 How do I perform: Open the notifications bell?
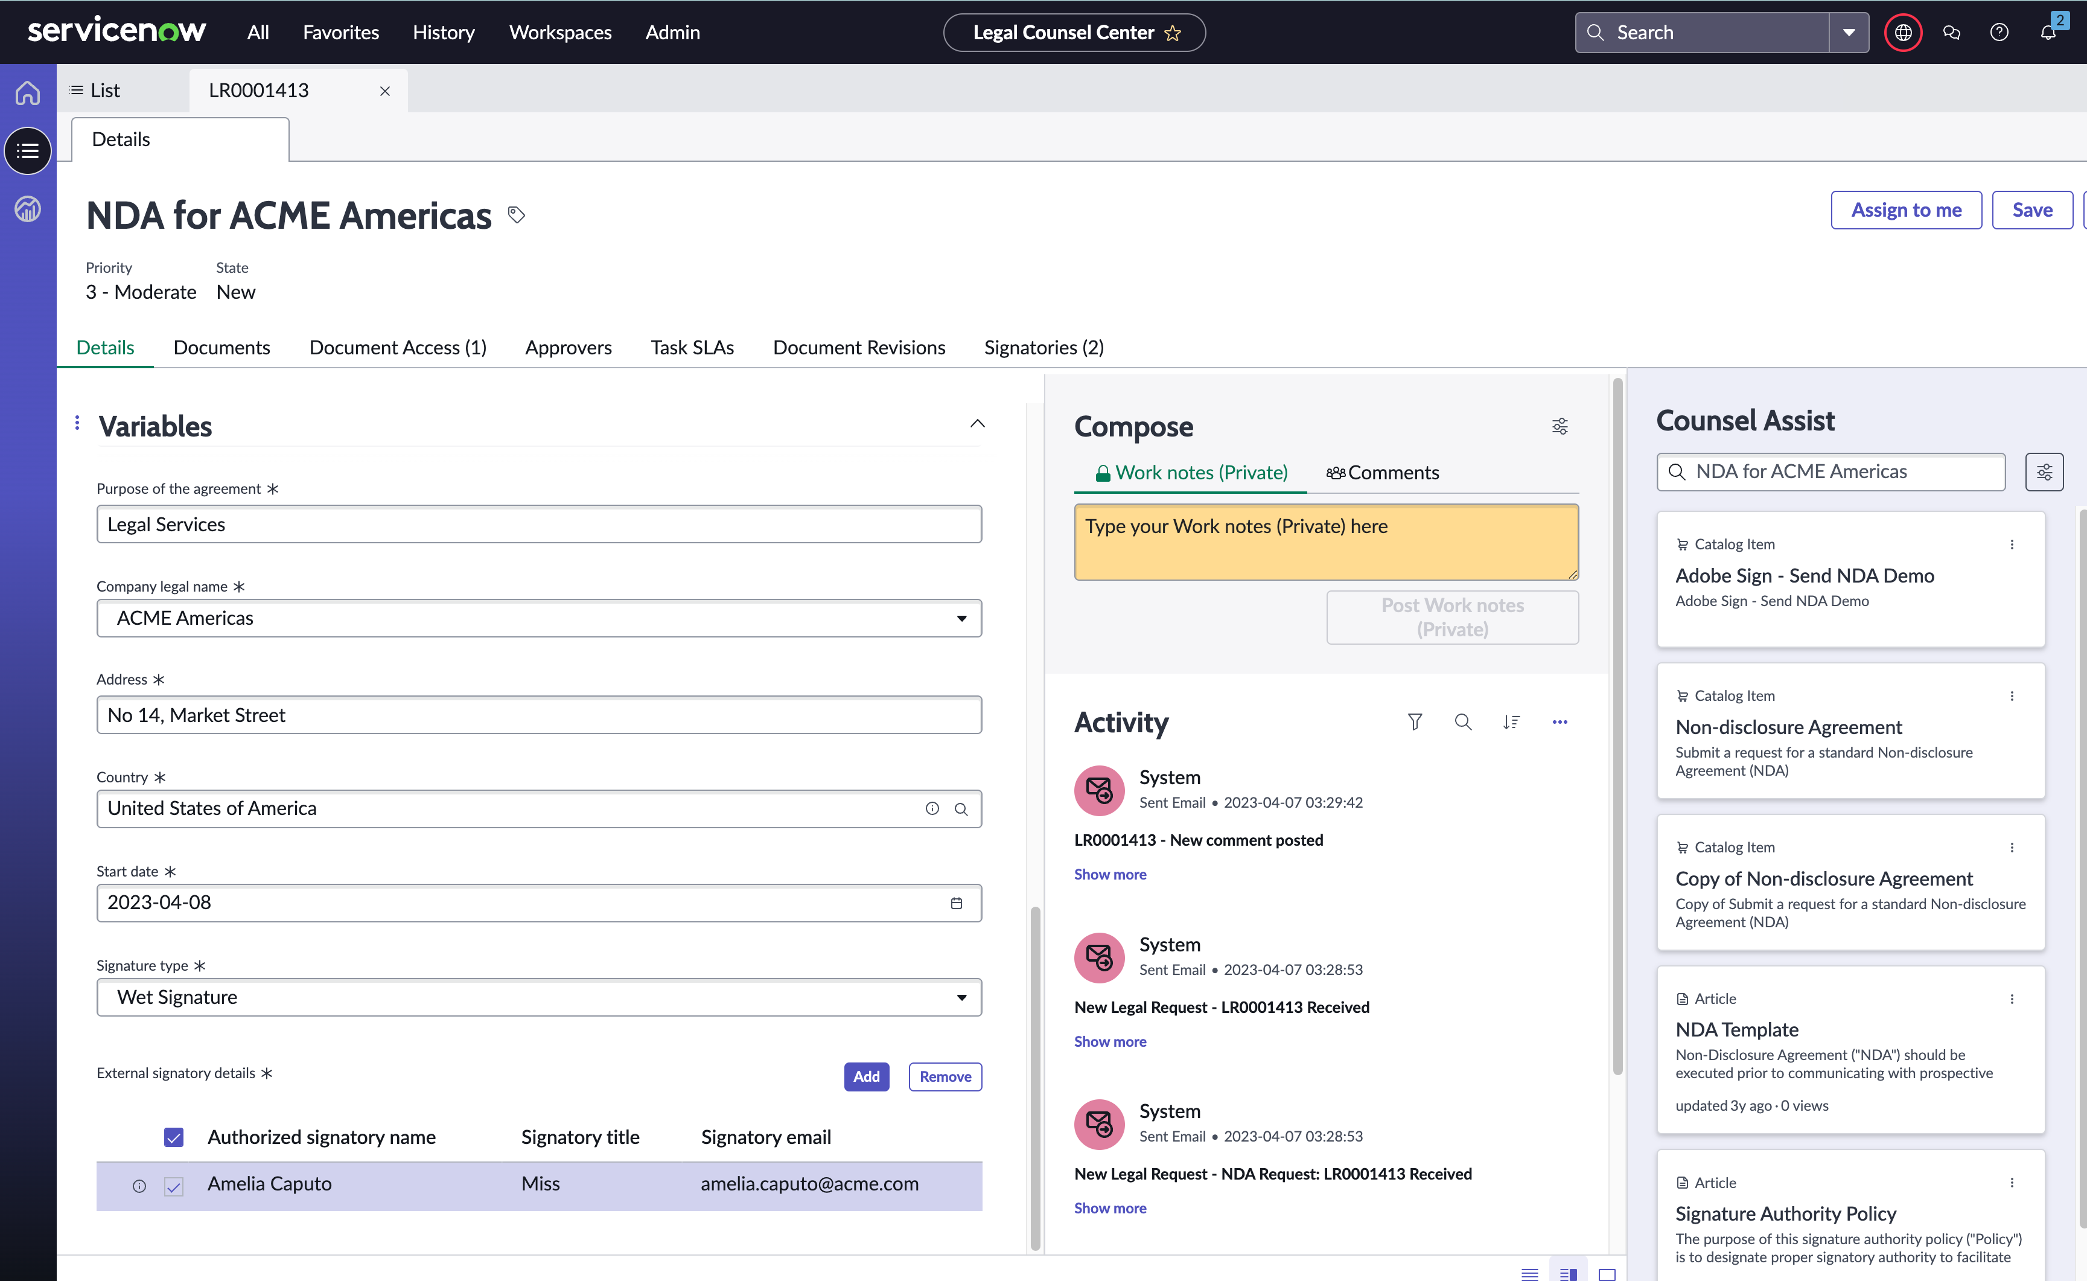coord(2048,32)
